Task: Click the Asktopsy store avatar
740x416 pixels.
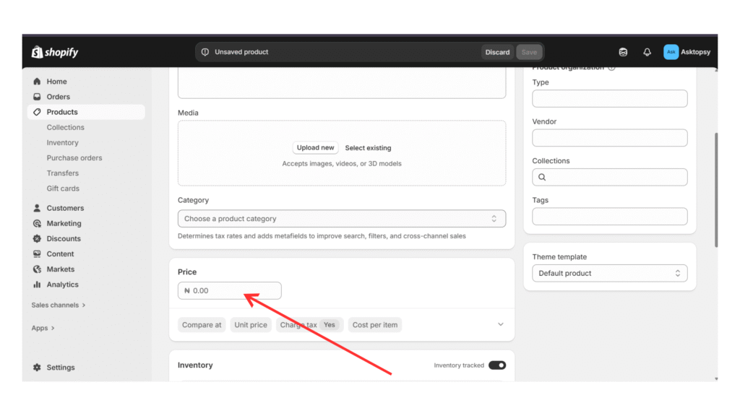Action: [671, 52]
